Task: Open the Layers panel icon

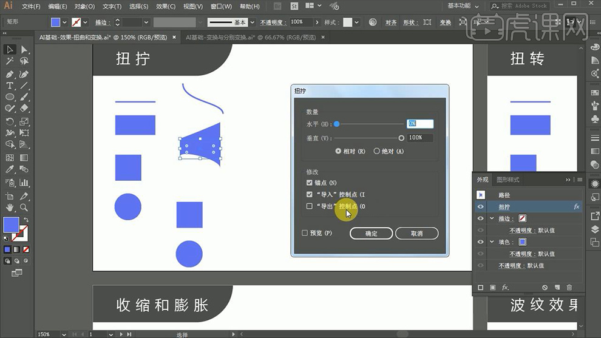Action: click(595, 229)
